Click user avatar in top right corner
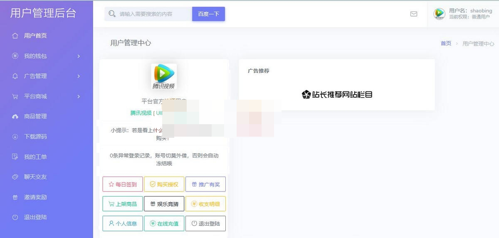The height and width of the screenshot is (238, 499). [439, 14]
